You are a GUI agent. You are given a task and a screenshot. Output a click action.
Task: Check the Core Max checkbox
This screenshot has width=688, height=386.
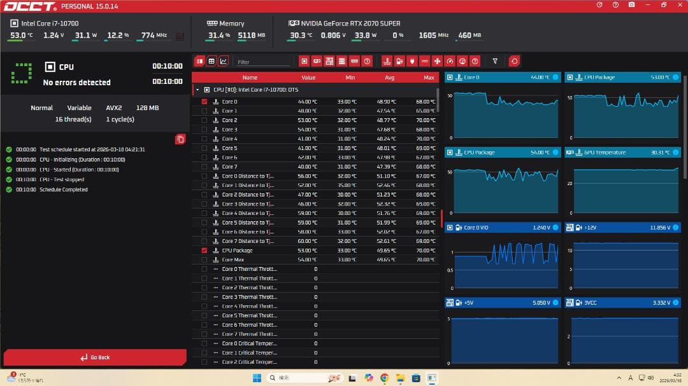pos(204,260)
